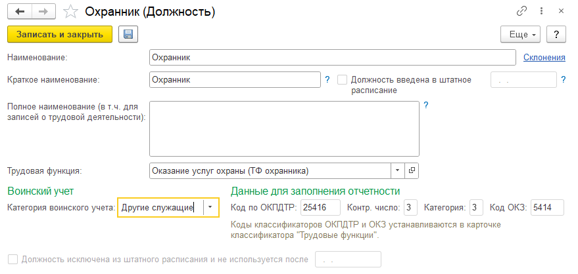Enable Должность введена в штатное расписание checkbox

[343, 80]
